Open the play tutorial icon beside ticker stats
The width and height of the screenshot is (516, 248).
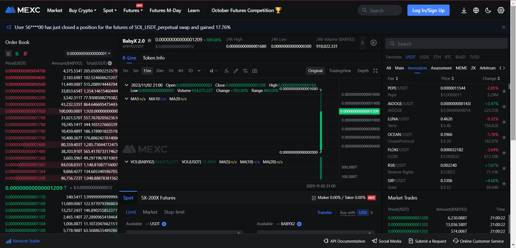(374, 42)
